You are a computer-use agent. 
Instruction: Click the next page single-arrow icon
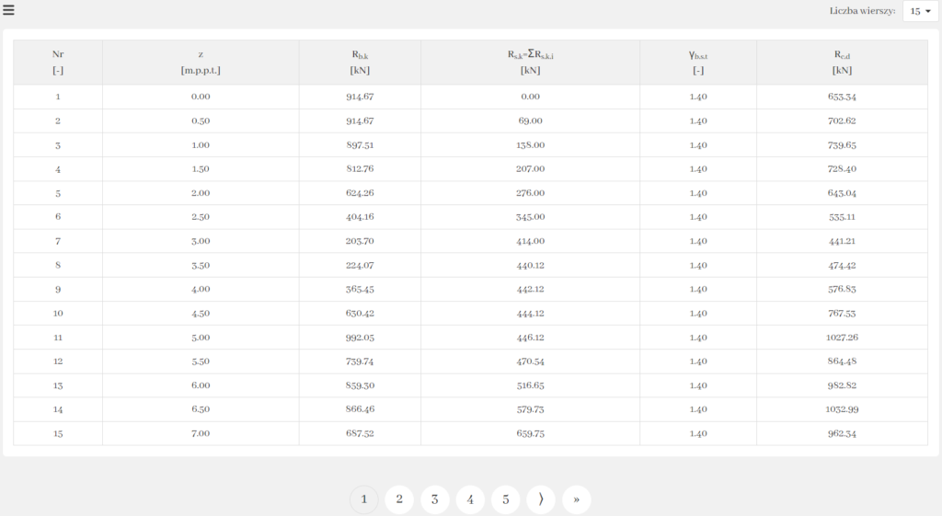tap(541, 499)
